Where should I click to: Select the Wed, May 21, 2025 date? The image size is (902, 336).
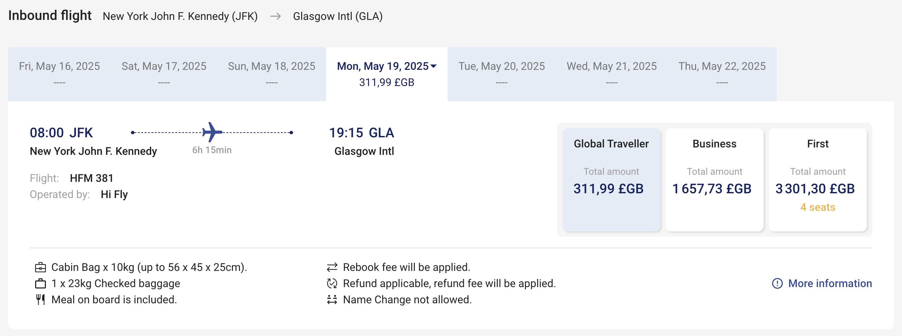click(612, 74)
